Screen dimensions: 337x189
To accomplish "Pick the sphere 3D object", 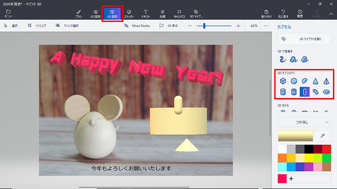I will 294,81.
